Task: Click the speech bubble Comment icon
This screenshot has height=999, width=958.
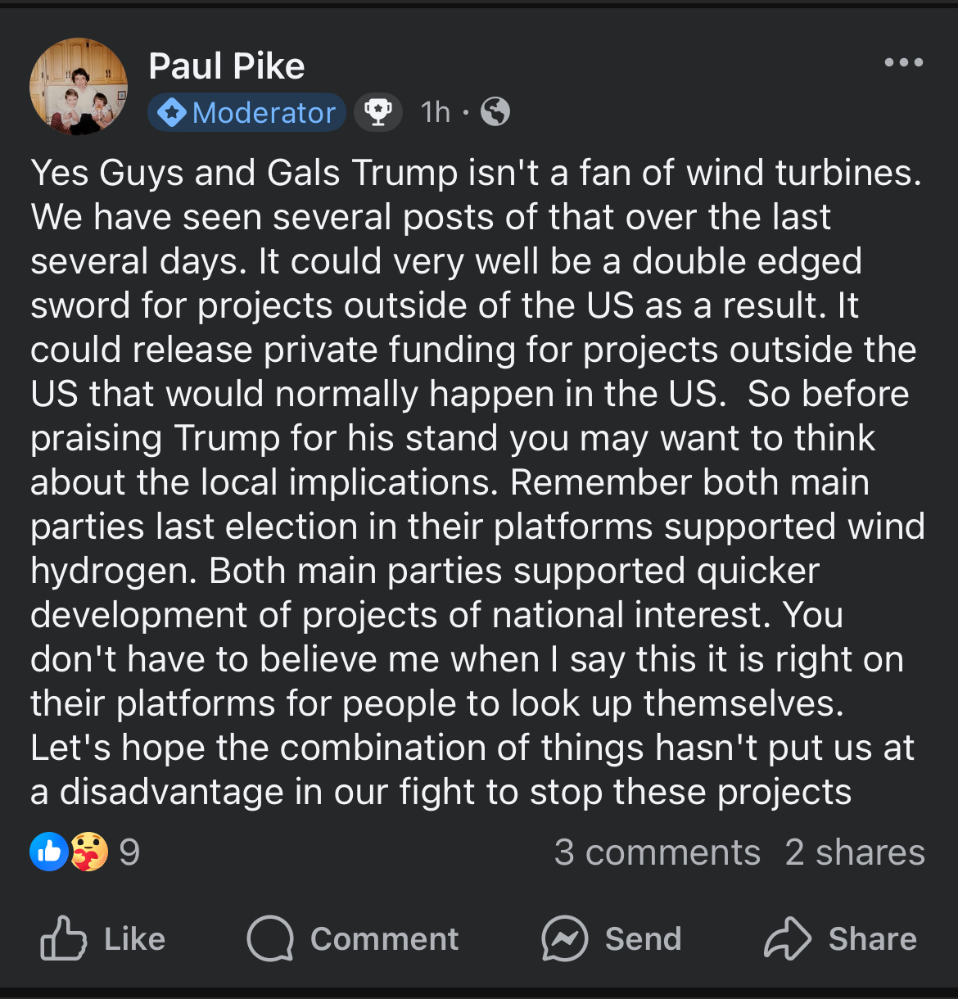Action: coord(270,938)
